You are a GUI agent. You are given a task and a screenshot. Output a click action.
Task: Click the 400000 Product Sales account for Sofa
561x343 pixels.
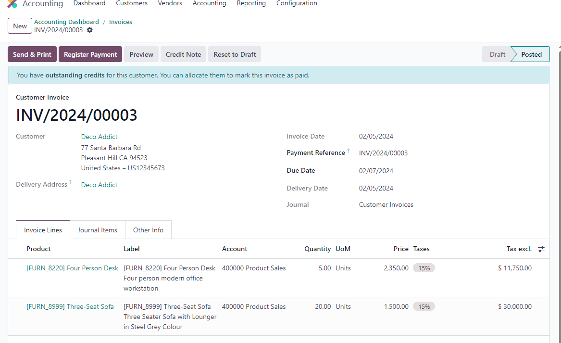(x=254, y=306)
